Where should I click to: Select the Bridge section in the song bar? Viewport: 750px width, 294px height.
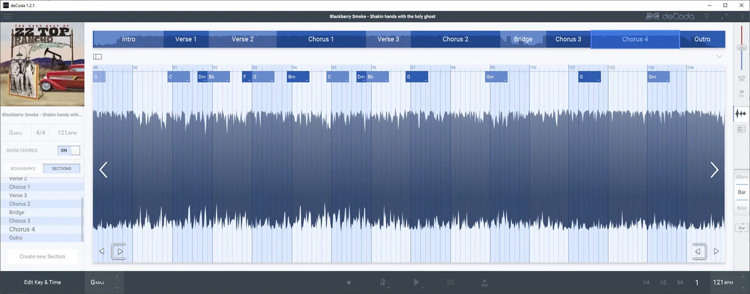click(523, 39)
